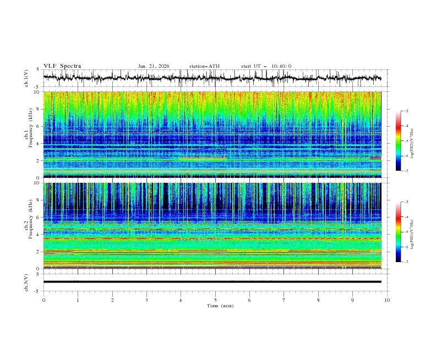Click the "6" kHz tick on ch.2 frequency axis
436x337 pixels.
(39, 218)
